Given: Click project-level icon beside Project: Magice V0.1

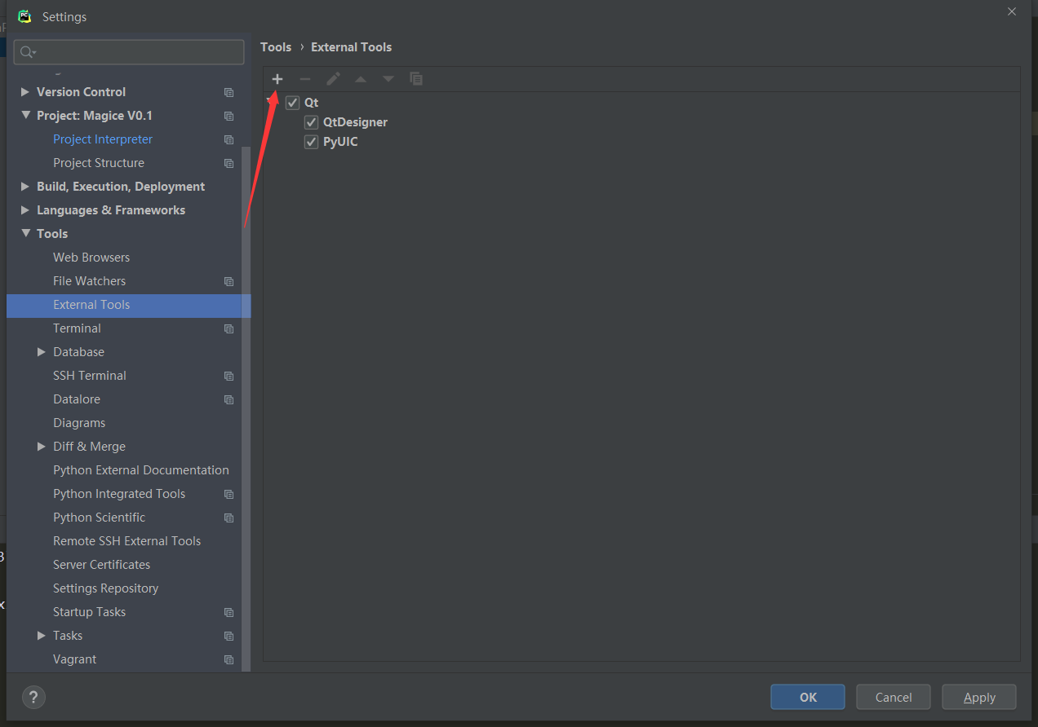Looking at the screenshot, I should [x=228, y=116].
